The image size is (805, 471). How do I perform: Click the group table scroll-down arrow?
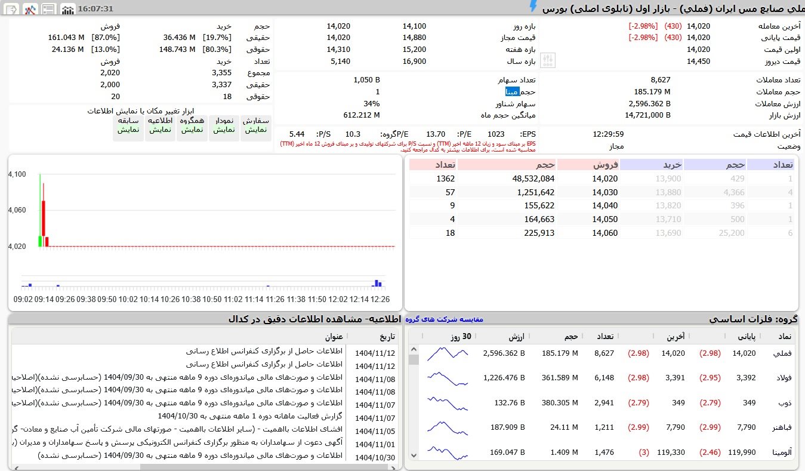(413, 455)
